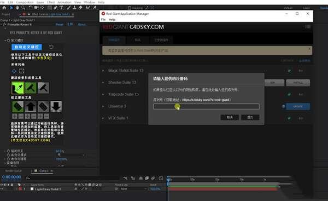Switch to the Render Queue tab
328x201 pixels.
click(x=13, y=171)
